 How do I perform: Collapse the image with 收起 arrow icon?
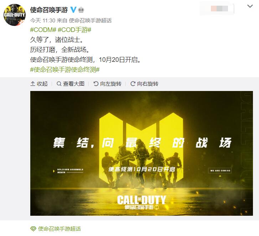click(x=33, y=84)
